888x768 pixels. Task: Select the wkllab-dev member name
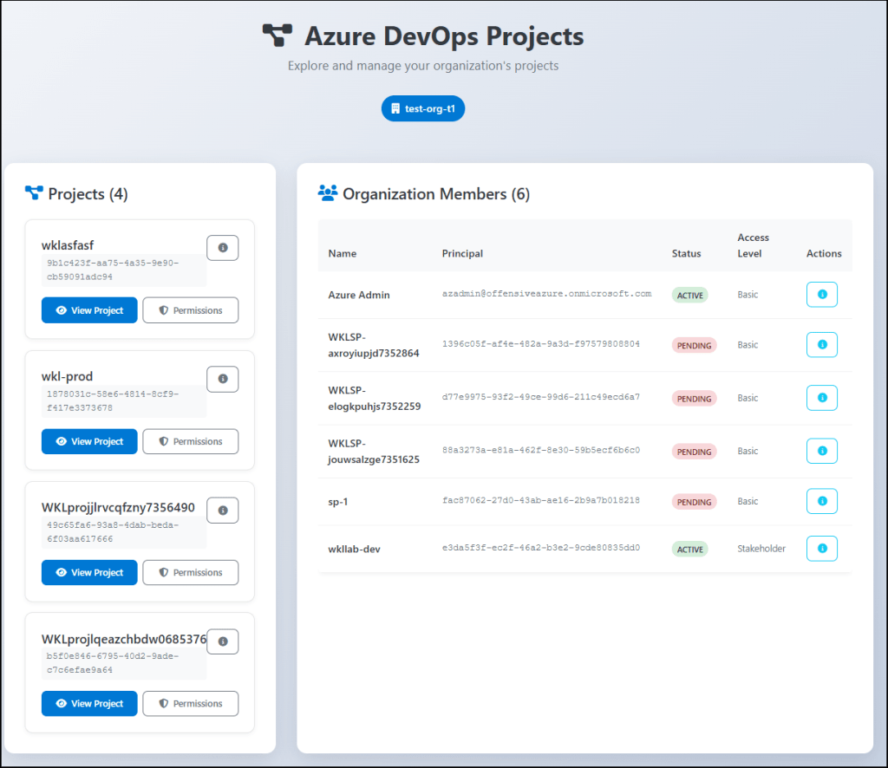coord(354,549)
